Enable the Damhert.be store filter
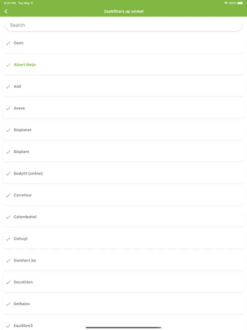The width and height of the screenshot is (247, 330). (24, 260)
